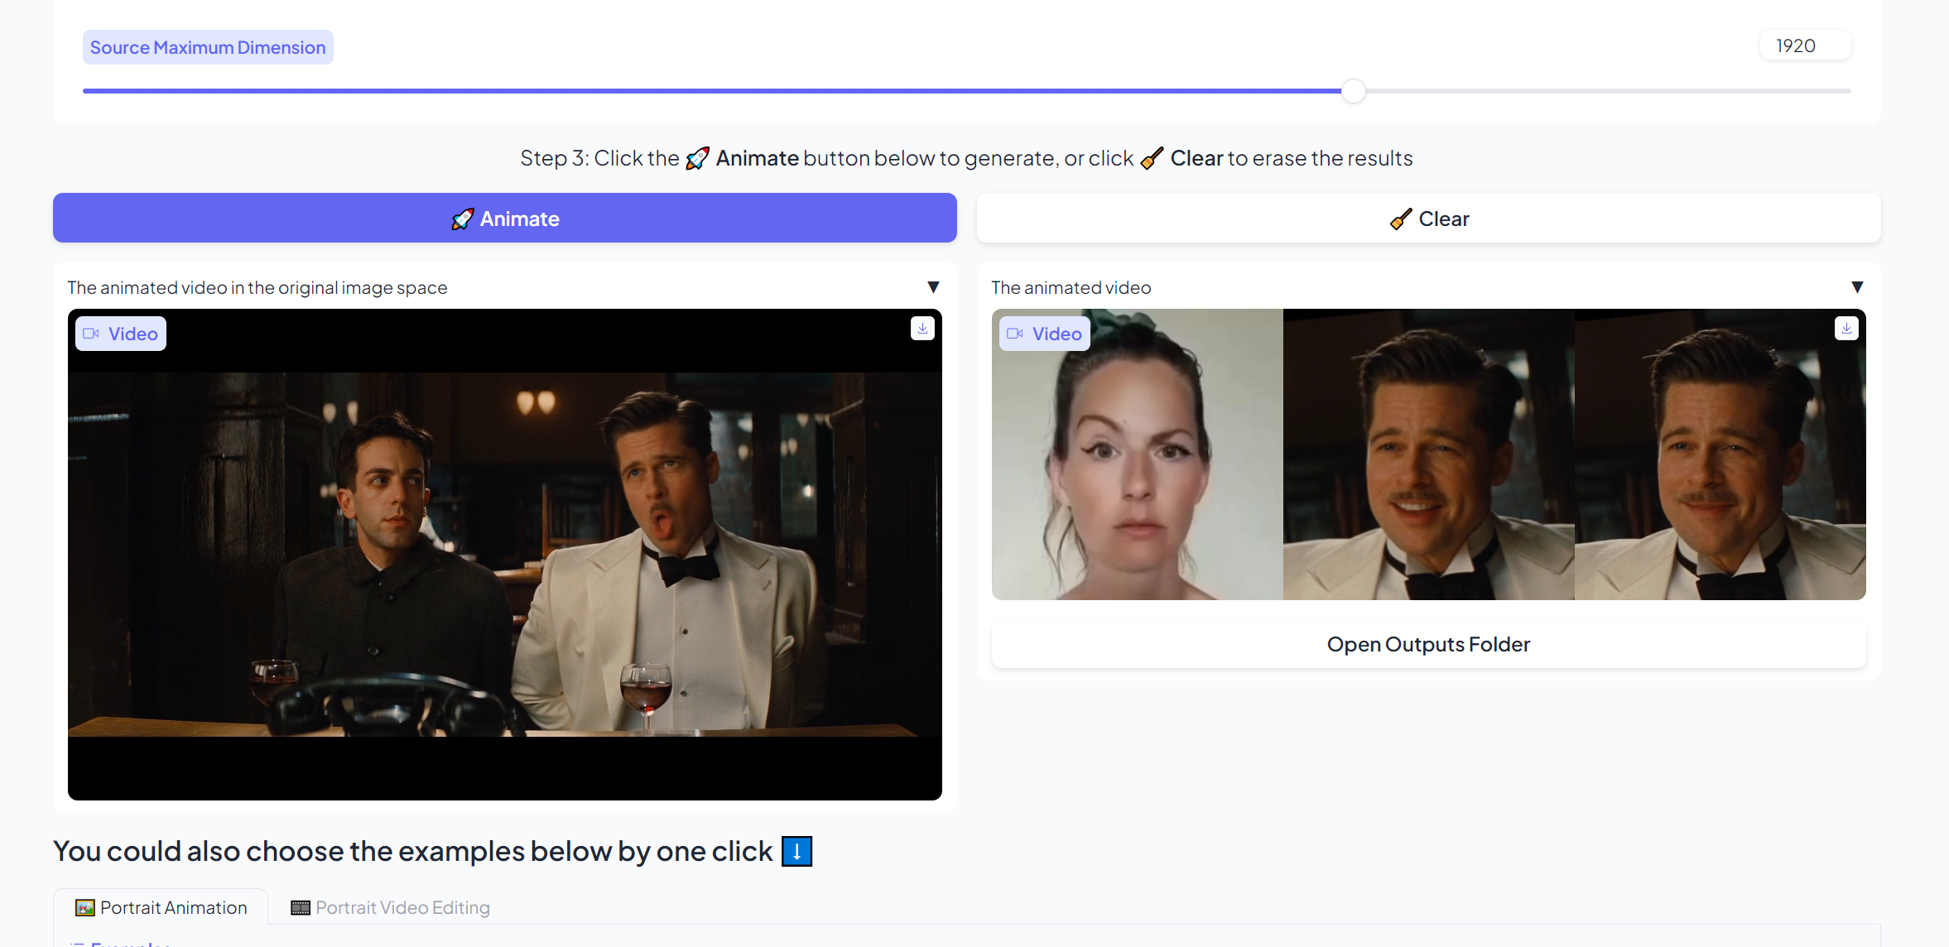Screen dimensions: 1949x947
Task: Click the blue down arrow emoji icon
Action: (x=796, y=851)
